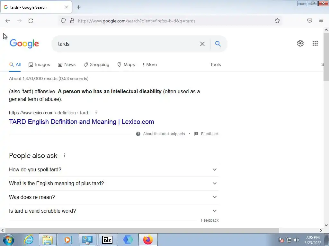The image size is (329, 246).
Task: Open Google settings gear
Action: click(300, 43)
